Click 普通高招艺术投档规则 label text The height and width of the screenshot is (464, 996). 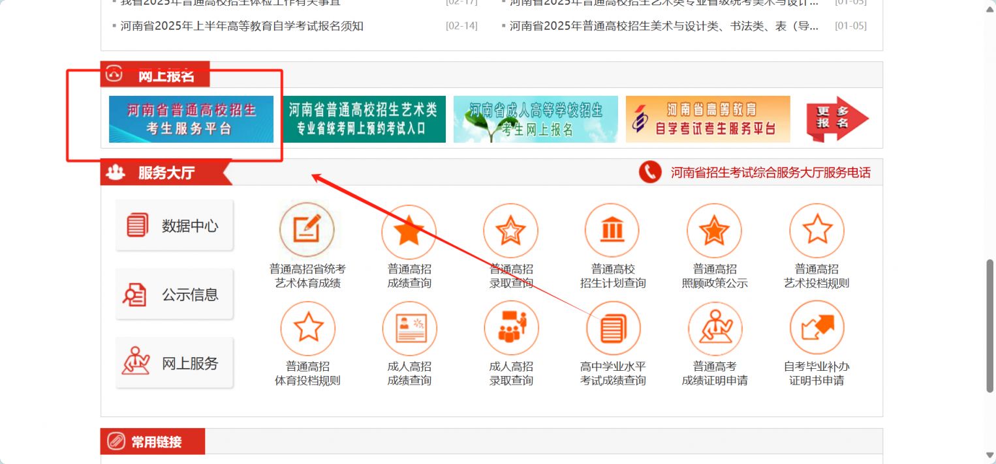tap(817, 276)
